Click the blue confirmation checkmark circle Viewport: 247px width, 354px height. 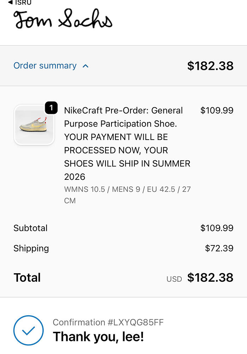(29, 330)
